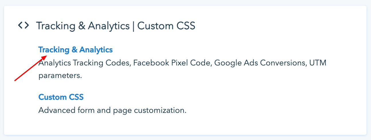Image resolution: width=371 pixels, height=140 pixels.
Task: Click the code brackets icon
Action: tap(23, 26)
